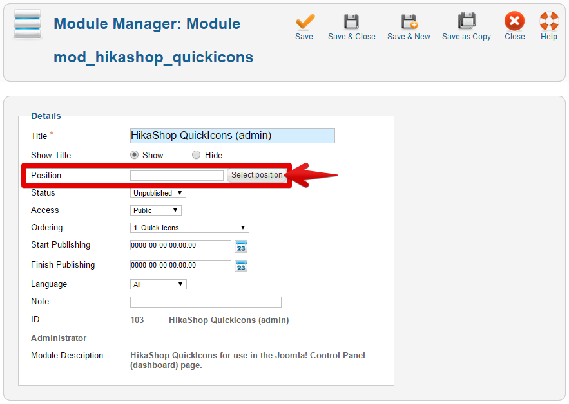The width and height of the screenshot is (569, 404).
Task: Click the HikaShop QuickIcons (admin) text beside ID
Action: tap(229, 320)
